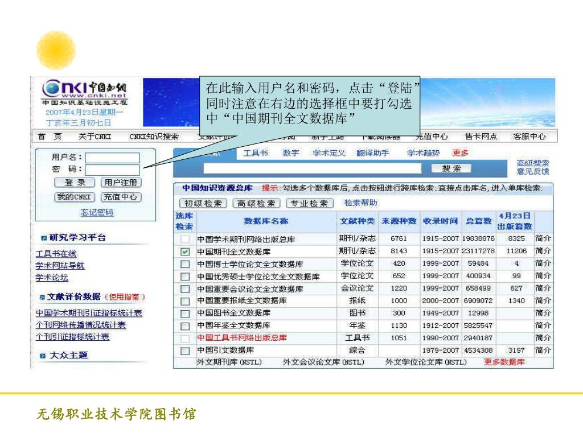This screenshot has width=583, height=437.
Task: Check the 中国优秀硕士学位论文全文数据库 checkbox
Action: (x=185, y=277)
